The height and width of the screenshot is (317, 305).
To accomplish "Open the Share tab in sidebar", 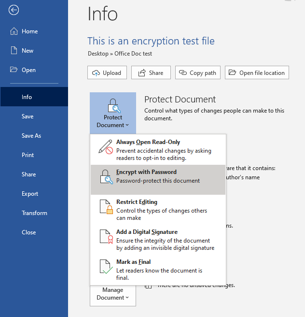I will (34, 174).
